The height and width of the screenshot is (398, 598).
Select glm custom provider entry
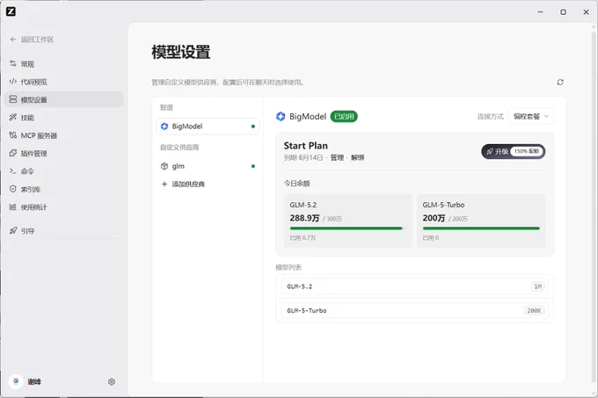(x=208, y=166)
